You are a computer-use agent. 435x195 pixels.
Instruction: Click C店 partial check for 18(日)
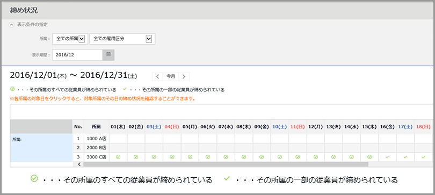point(423,157)
